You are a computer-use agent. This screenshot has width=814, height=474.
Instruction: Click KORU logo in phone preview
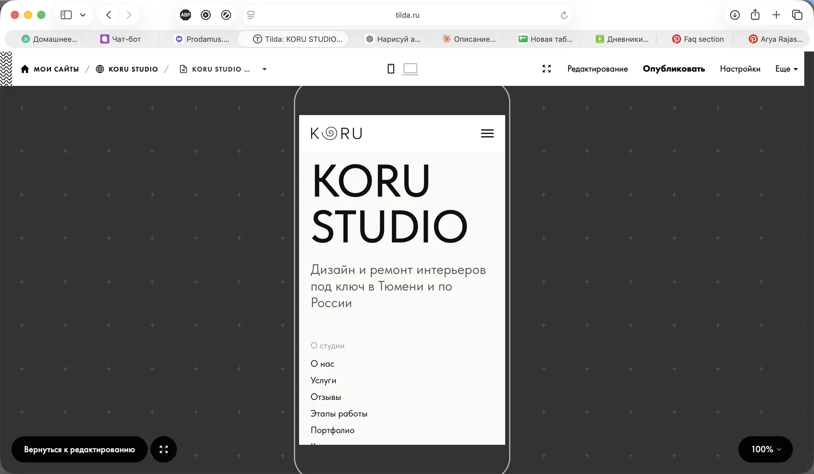pyautogui.click(x=336, y=133)
